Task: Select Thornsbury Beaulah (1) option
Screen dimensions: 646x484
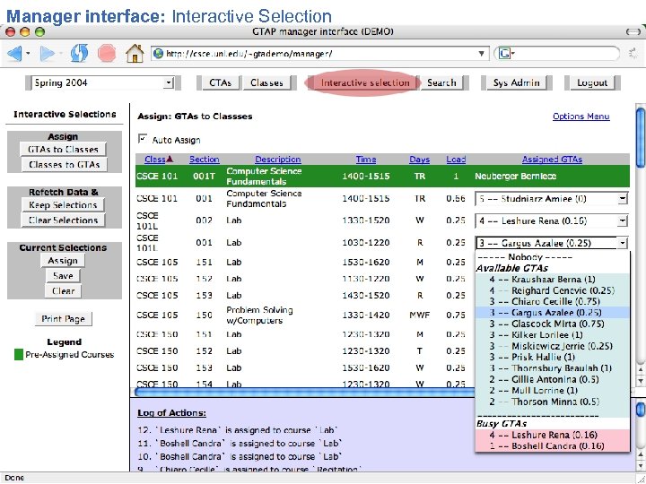Action: [552, 368]
